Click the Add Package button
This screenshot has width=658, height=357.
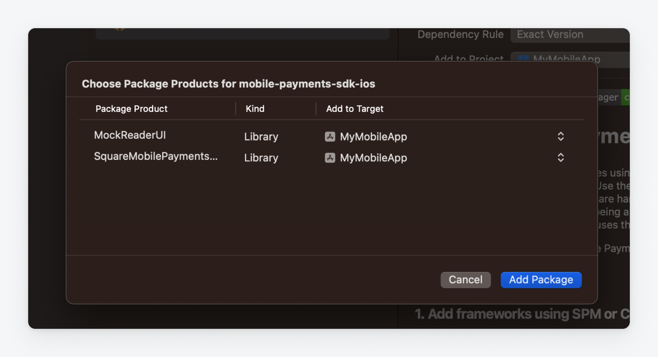(541, 280)
